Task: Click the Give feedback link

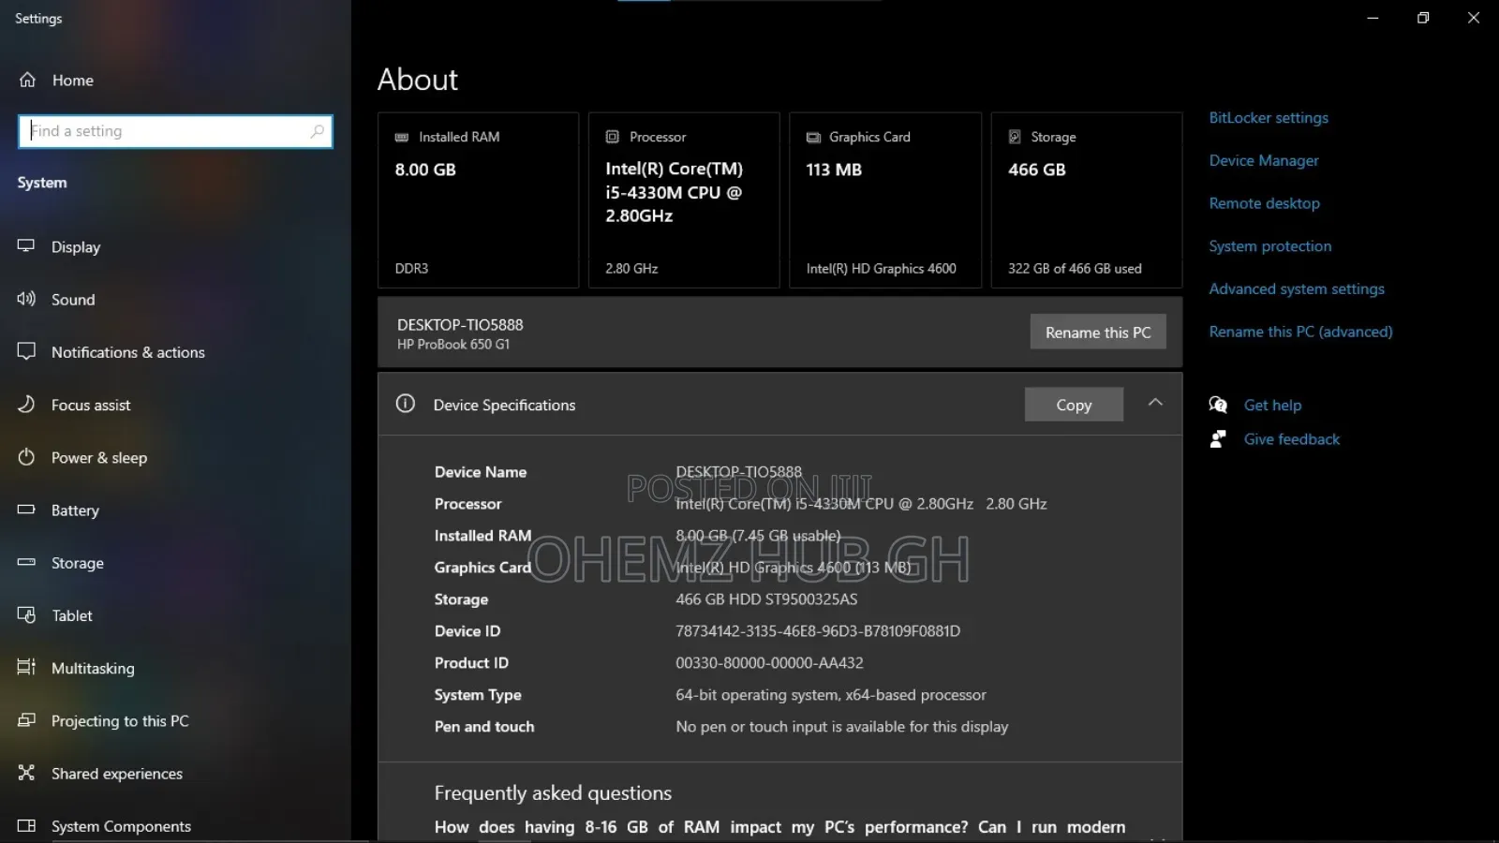Action: [1292, 439]
